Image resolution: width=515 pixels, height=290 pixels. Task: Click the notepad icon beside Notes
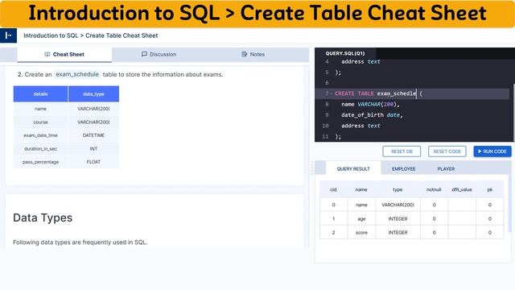point(244,54)
